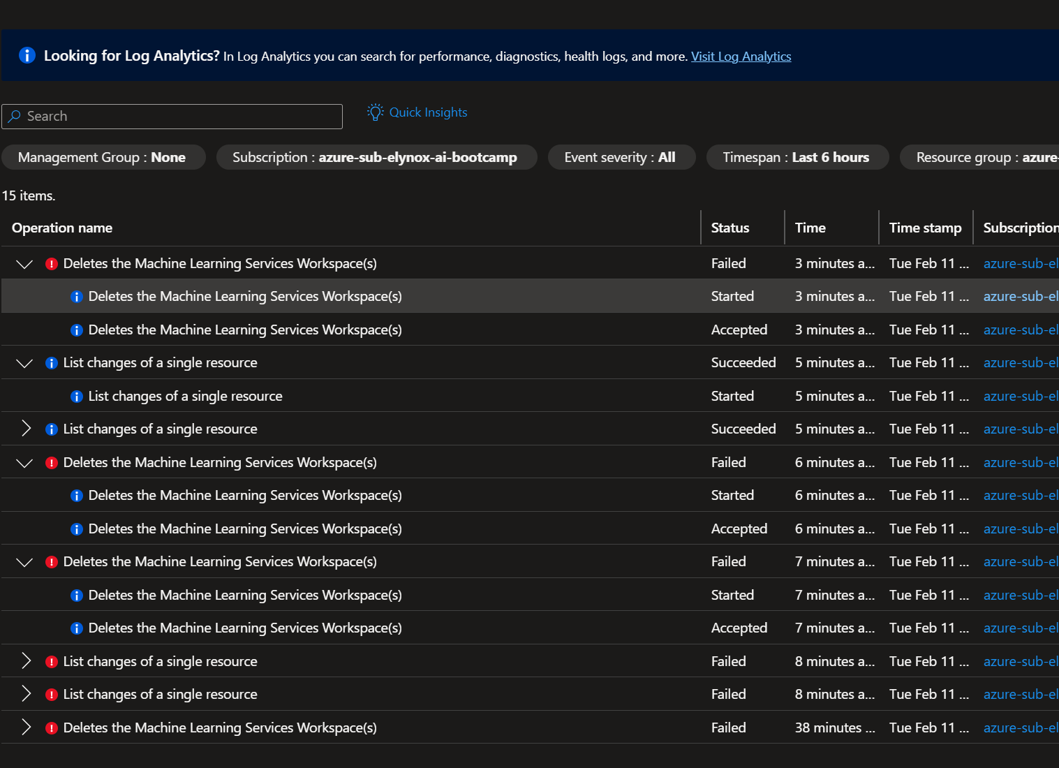Click the 'Failed' status from 6 minutes ago
Viewport: 1059px width, 768px height.
point(729,462)
